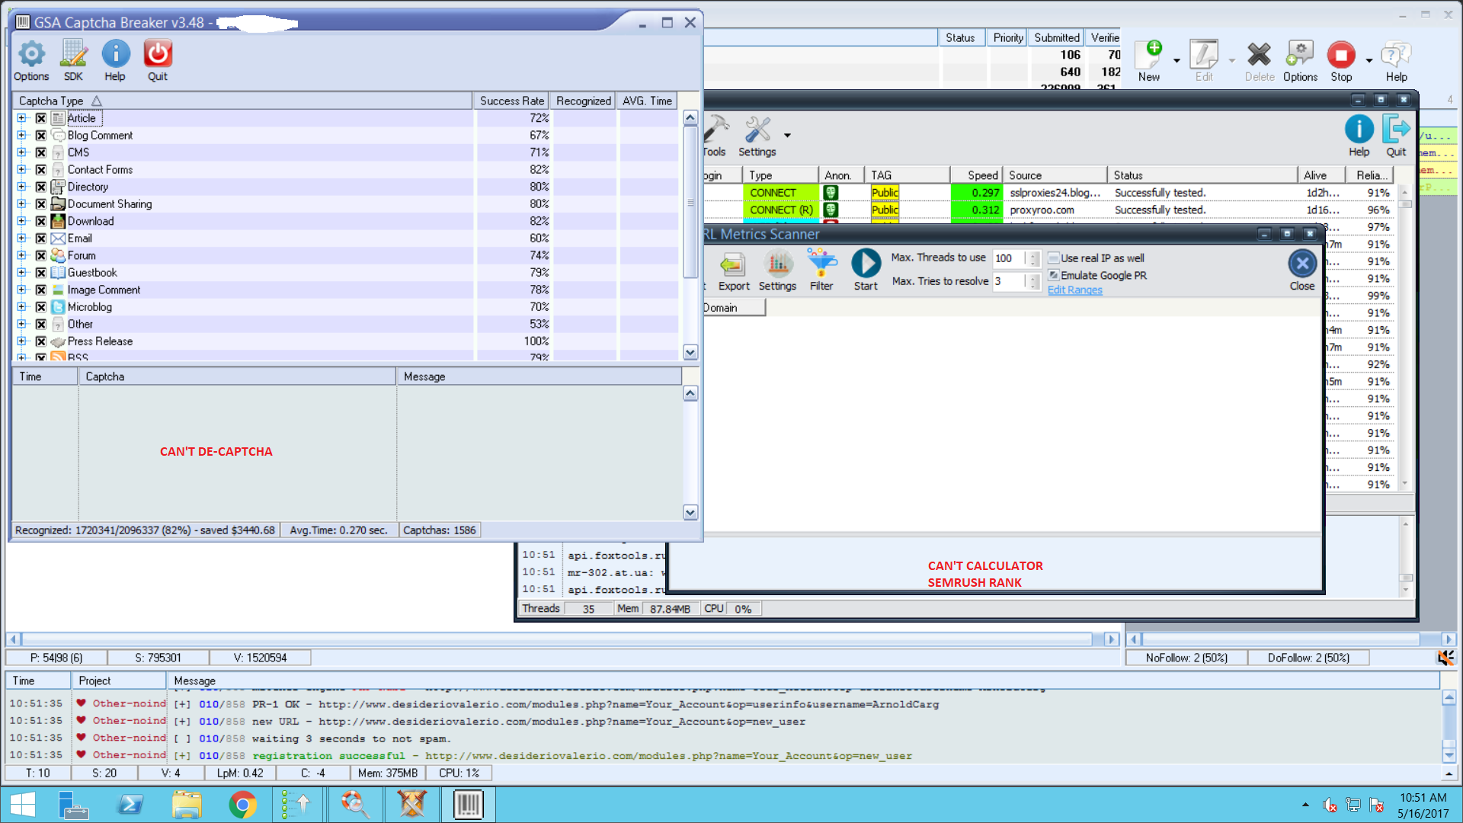The width and height of the screenshot is (1463, 823).
Task: Stop the running projects
Action: 1341,61
